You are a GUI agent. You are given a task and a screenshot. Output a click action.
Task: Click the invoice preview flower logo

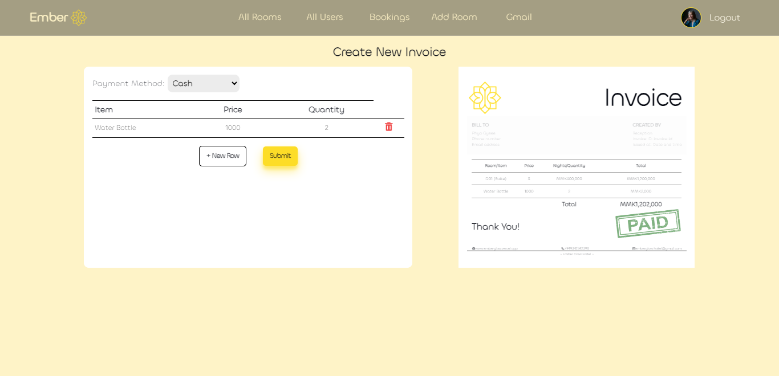coord(485,97)
